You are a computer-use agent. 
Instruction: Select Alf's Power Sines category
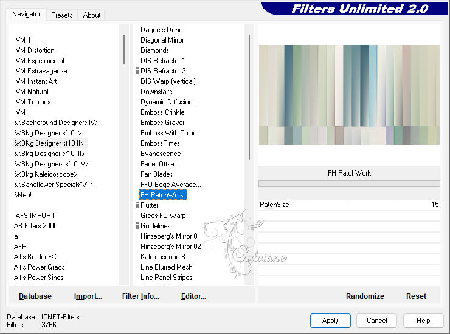pyautogui.click(x=38, y=278)
